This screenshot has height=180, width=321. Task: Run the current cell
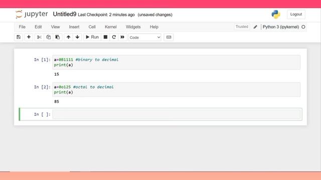click(x=92, y=37)
